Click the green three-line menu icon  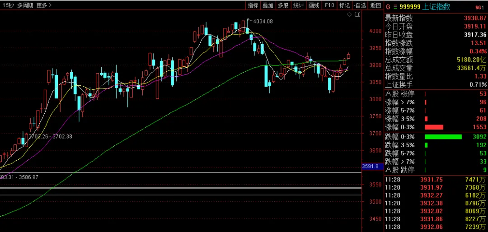click(x=395, y=6)
